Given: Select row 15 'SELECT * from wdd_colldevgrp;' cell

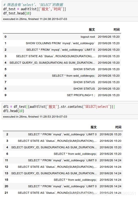Looking at the screenshot, I should 75,180.
